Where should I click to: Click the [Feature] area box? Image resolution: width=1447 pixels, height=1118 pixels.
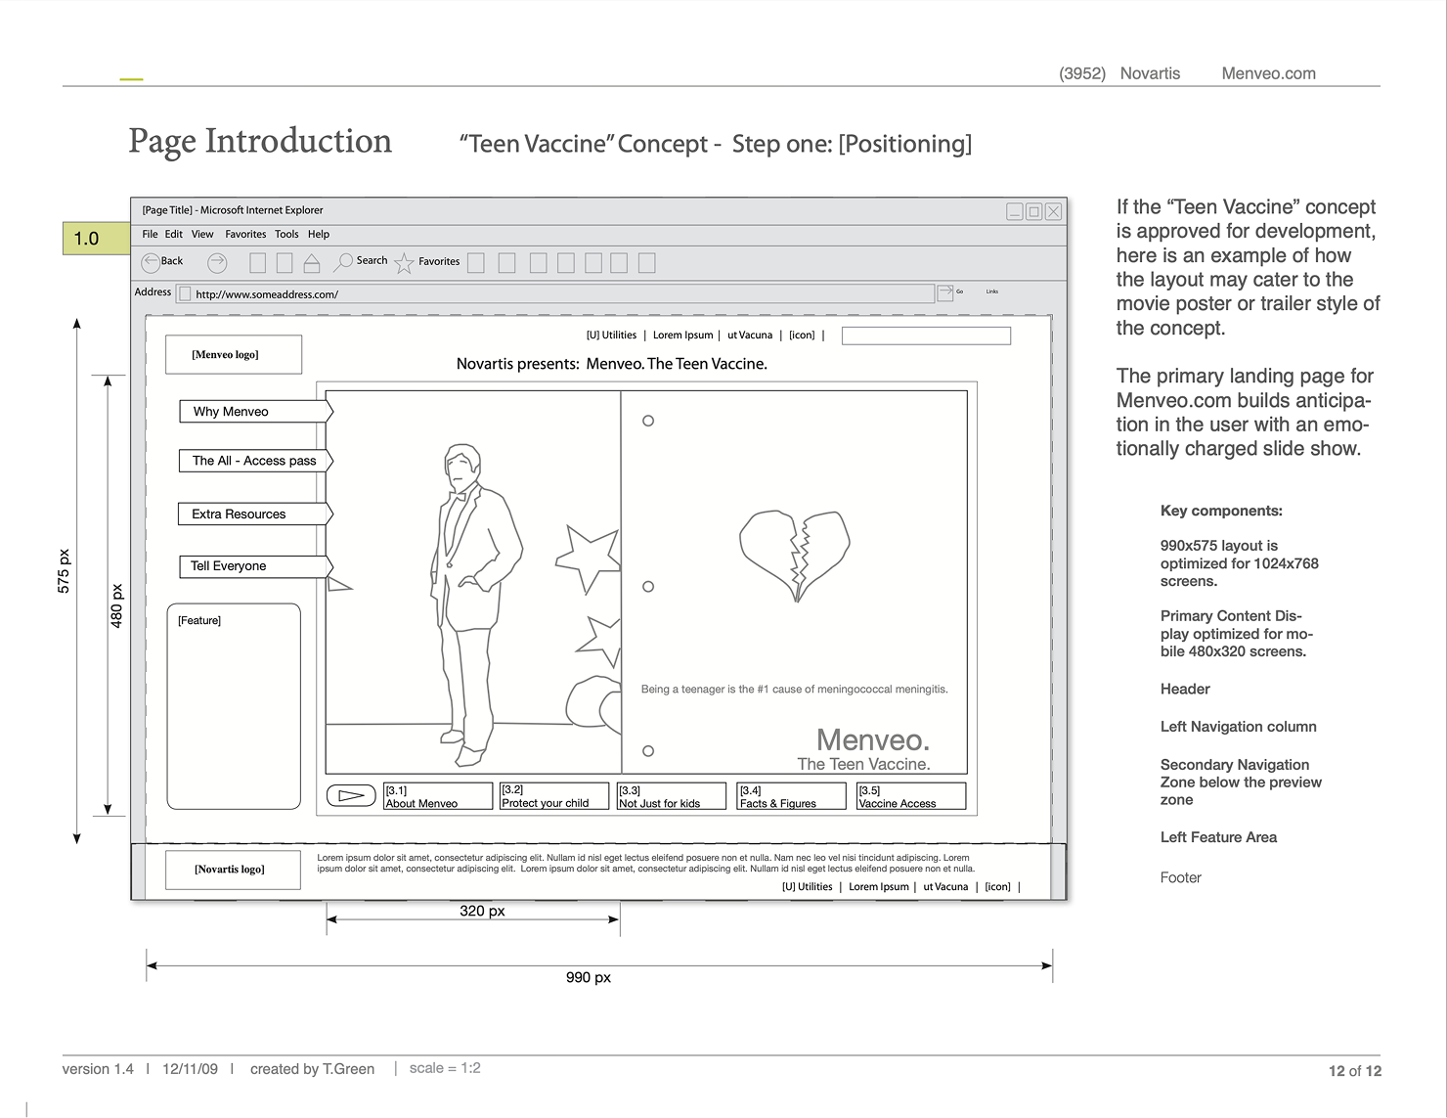tap(234, 706)
